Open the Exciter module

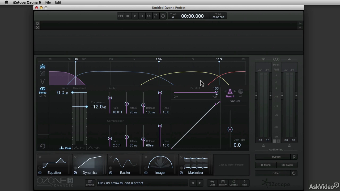click(125, 165)
